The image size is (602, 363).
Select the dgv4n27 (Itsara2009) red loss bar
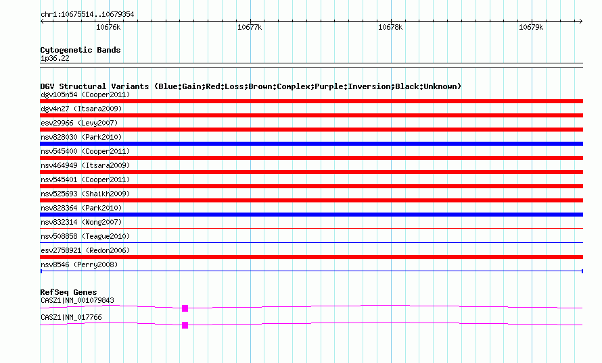(311, 115)
